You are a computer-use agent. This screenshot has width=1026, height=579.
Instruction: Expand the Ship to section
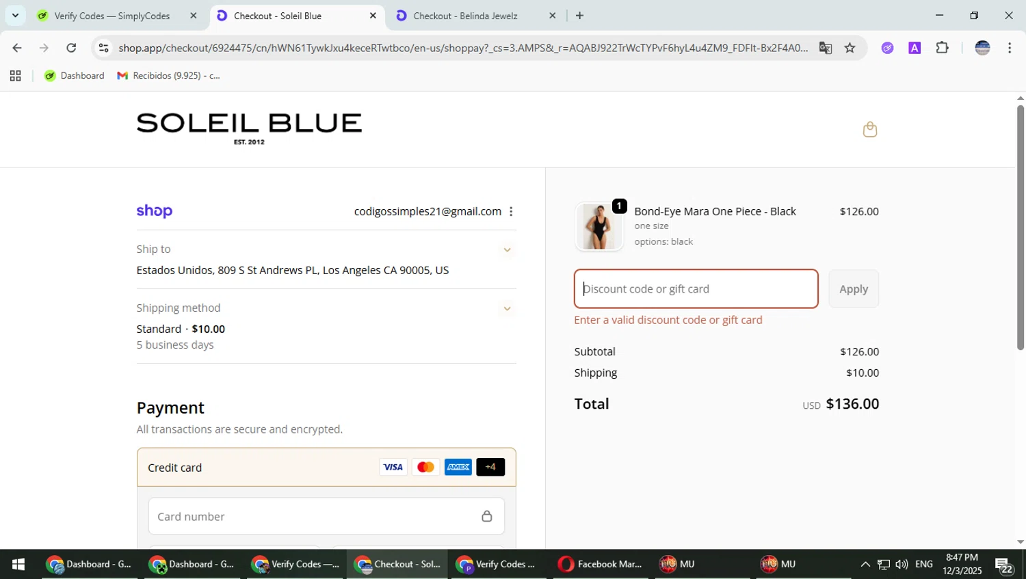pos(507,250)
